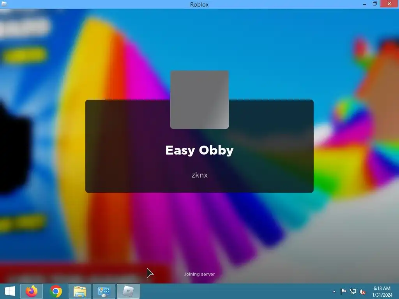Open the Windows Start menu
The width and height of the screenshot is (399, 299).
coord(10,291)
